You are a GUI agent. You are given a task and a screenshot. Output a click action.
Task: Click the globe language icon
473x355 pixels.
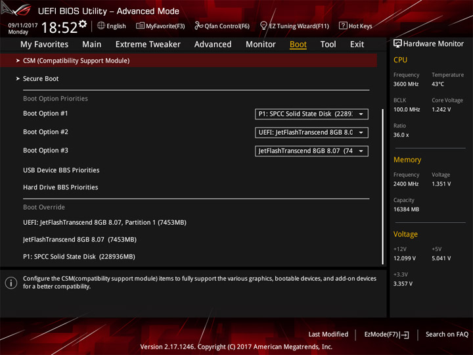point(101,26)
